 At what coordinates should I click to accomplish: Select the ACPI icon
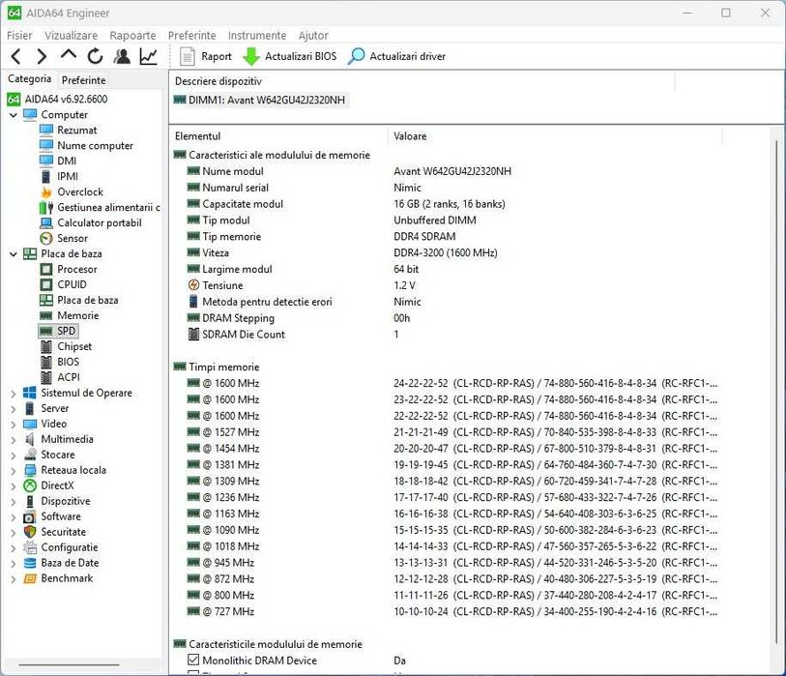46,377
